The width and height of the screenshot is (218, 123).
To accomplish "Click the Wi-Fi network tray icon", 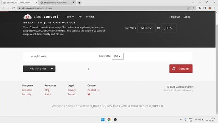I will coord(196,120).
